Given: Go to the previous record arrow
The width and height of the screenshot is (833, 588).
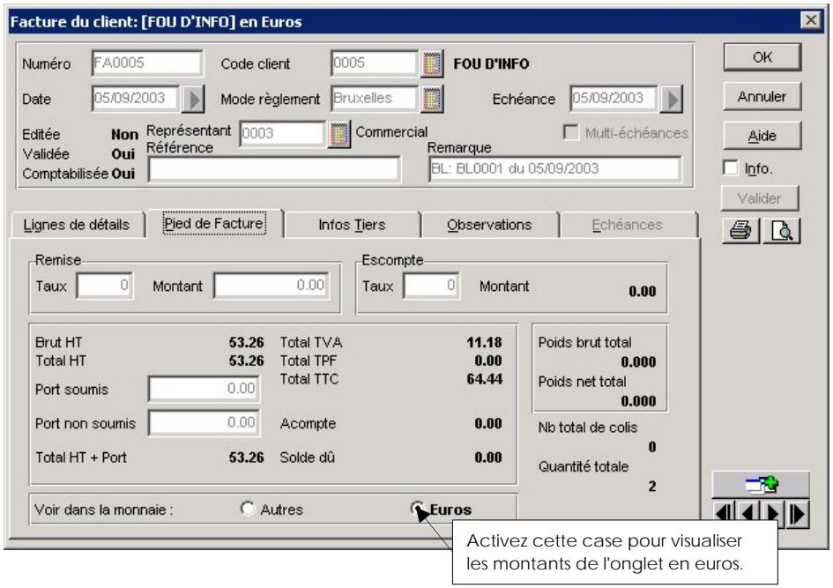Looking at the screenshot, I should click(748, 514).
